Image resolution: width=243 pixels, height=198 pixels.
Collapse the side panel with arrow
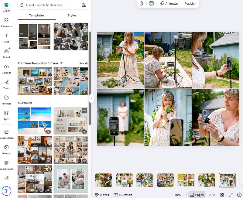[x=91, y=98]
